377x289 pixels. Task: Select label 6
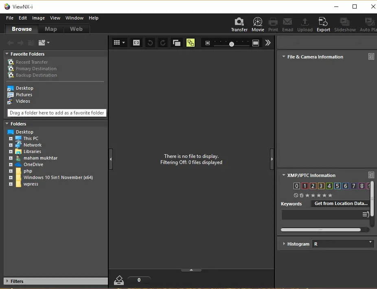point(346,186)
